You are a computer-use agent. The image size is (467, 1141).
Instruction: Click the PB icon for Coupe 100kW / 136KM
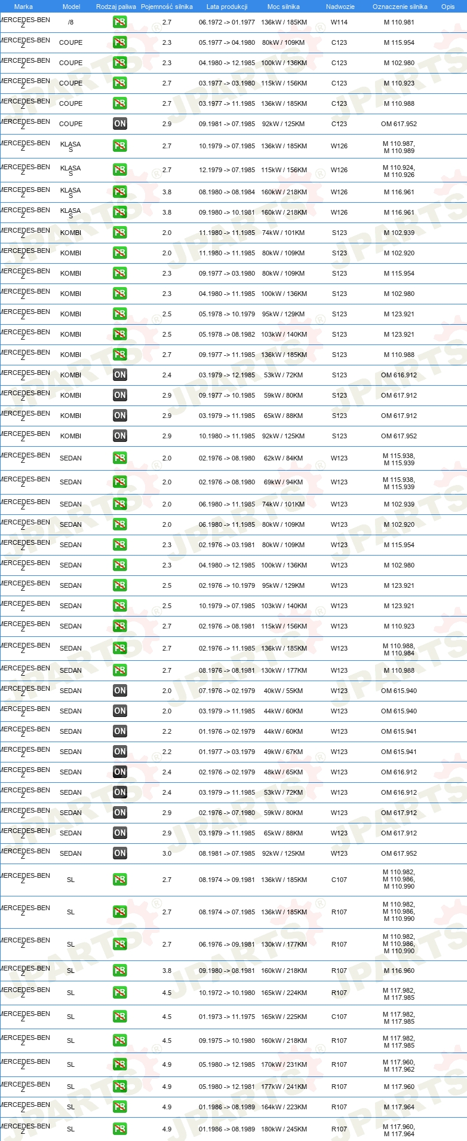120,63
